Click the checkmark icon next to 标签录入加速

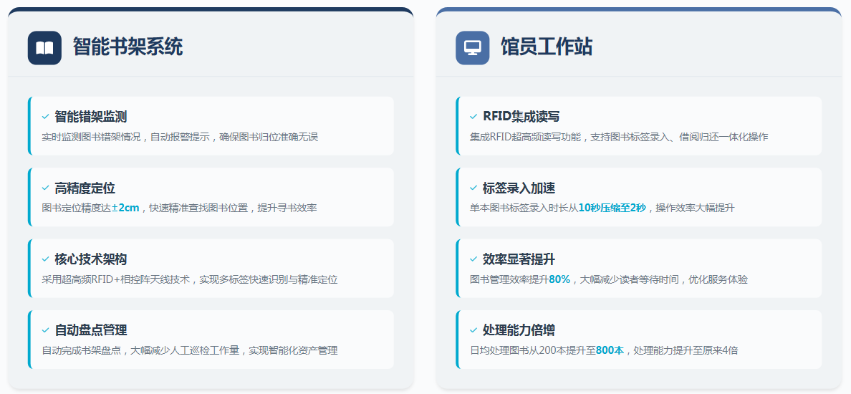473,188
